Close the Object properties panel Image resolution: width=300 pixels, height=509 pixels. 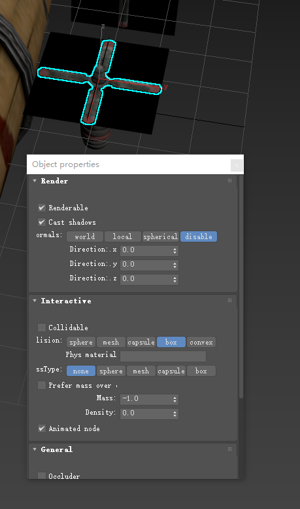click(x=237, y=165)
